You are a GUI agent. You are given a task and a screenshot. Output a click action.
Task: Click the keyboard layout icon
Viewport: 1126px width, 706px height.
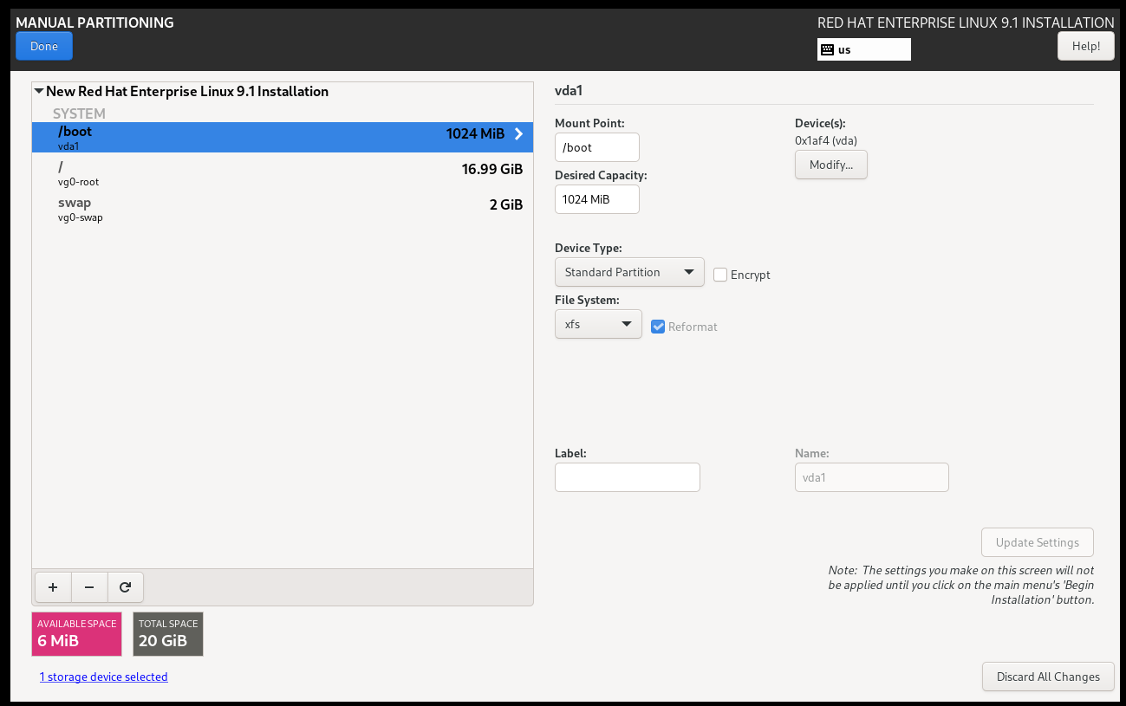pos(827,49)
